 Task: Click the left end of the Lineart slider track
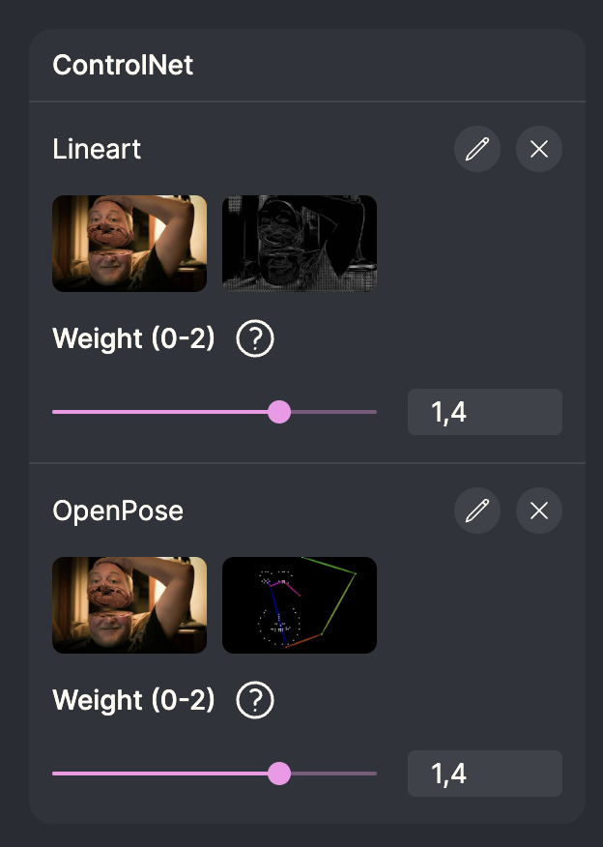point(54,411)
